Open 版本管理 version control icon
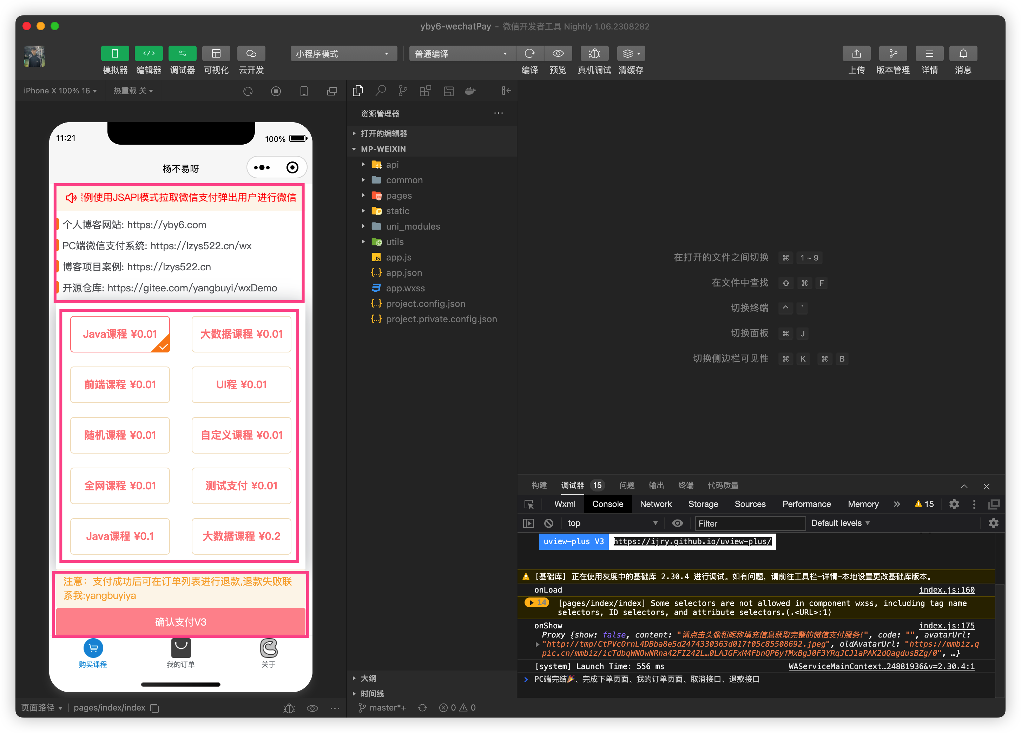 tap(893, 54)
